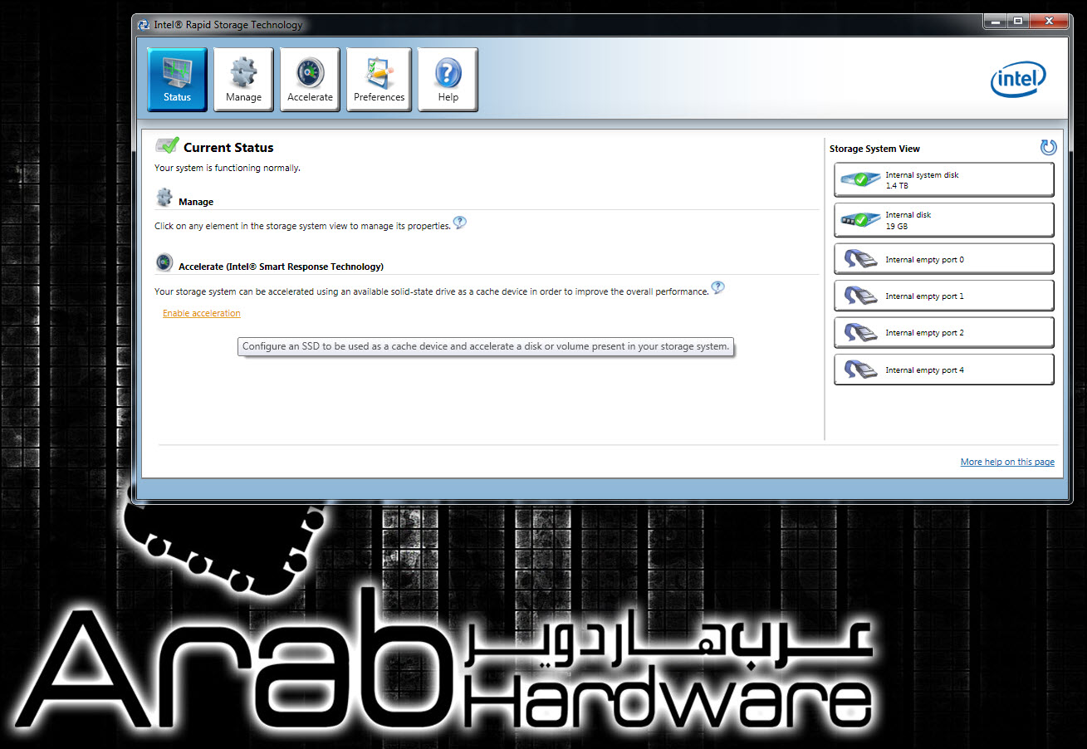Open the Preferences tab
The width and height of the screenshot is (1087, 749).
pyautogui.click(x=379, y=79)
